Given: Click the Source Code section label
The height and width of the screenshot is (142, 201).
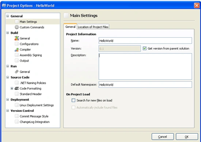Looking at the screenshot, I should click(20, 77).
